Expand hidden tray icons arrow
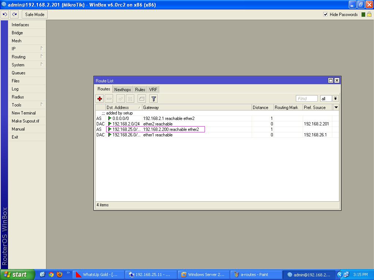The height and width of the screenshot is (280, 374). [x=340, y=275]
